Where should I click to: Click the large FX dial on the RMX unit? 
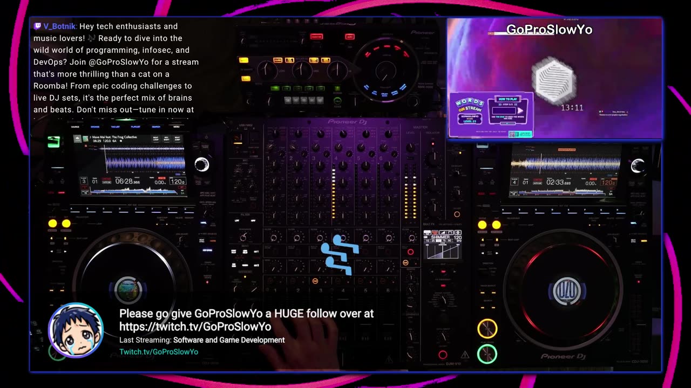pos(385,71)
